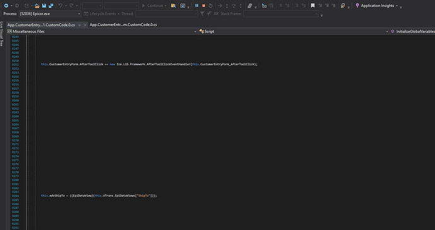
Task: Click the screenshot camera toolbar icon
Action: click(183, 6)
